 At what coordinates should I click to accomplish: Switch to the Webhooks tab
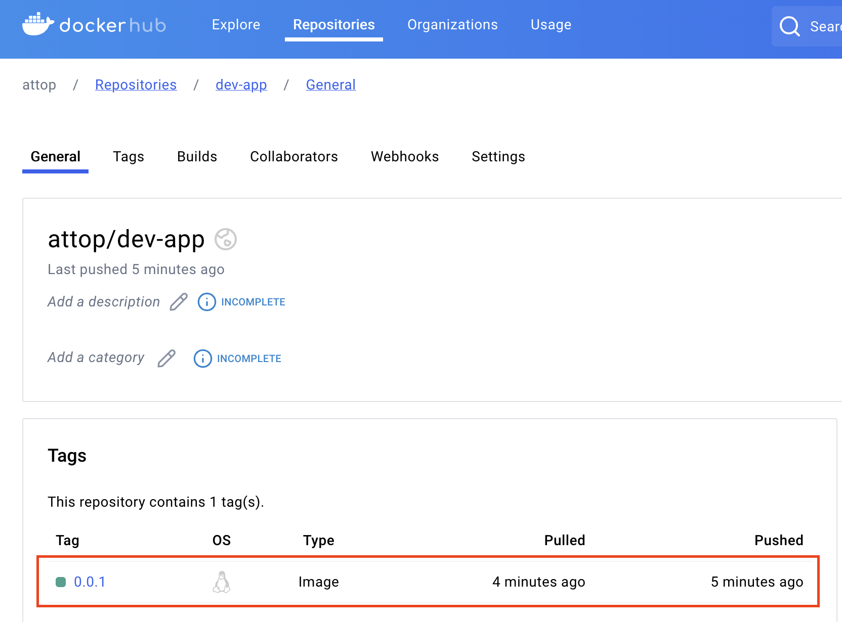pos(404,157)
